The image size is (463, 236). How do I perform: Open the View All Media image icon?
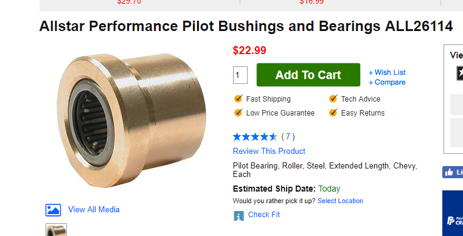tap(53, 210)
